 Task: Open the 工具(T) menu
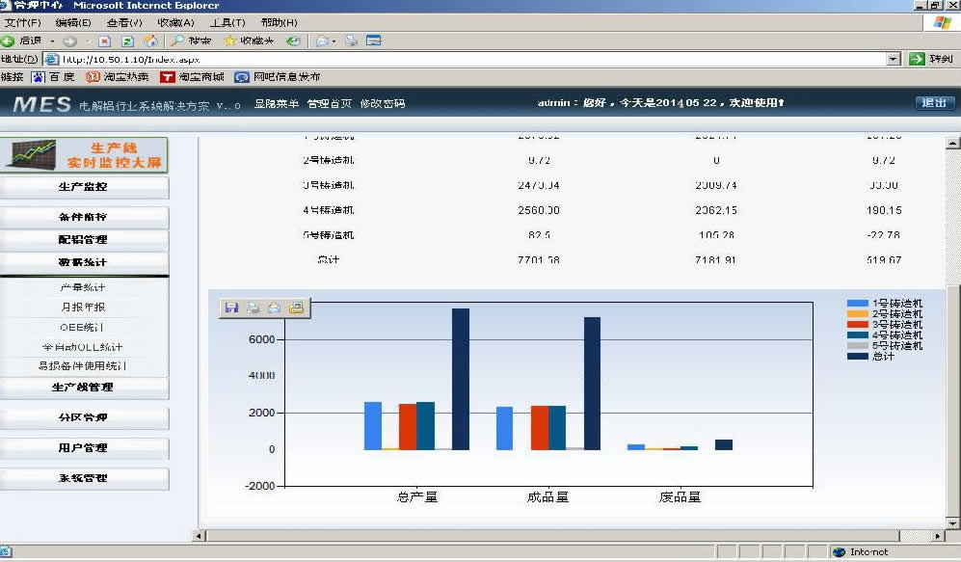227,22
